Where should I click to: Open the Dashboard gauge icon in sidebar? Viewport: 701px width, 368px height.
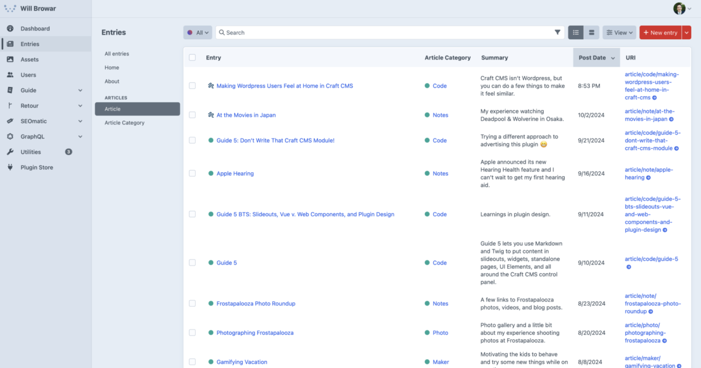point(10,29)
